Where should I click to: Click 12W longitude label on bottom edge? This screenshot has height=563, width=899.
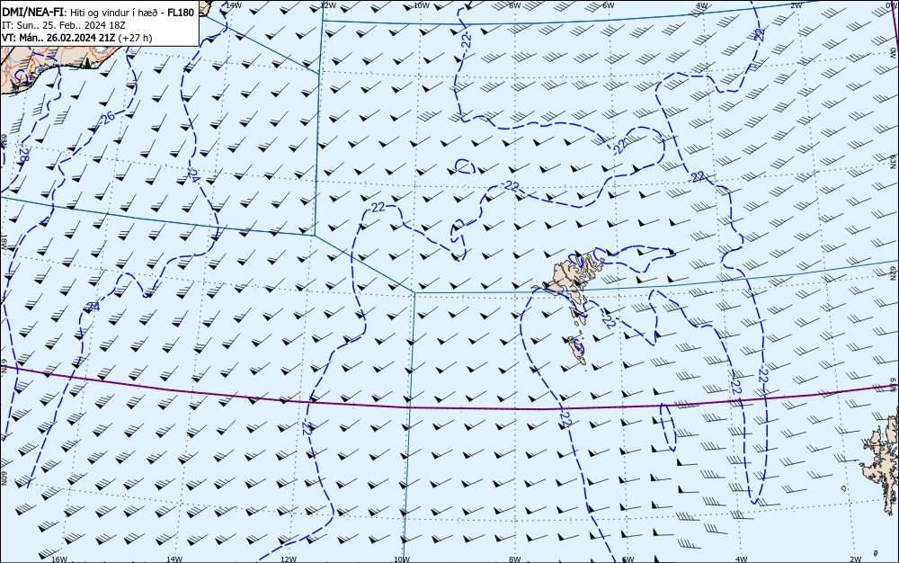pos(289,559)
